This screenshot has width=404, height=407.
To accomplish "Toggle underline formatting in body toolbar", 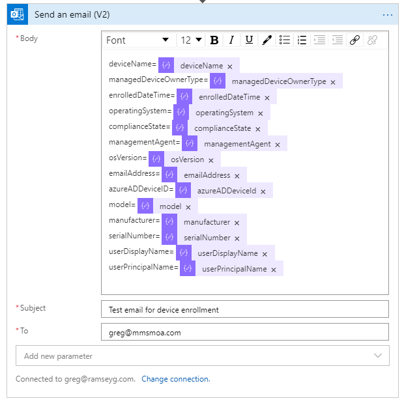I will (249, 40).
